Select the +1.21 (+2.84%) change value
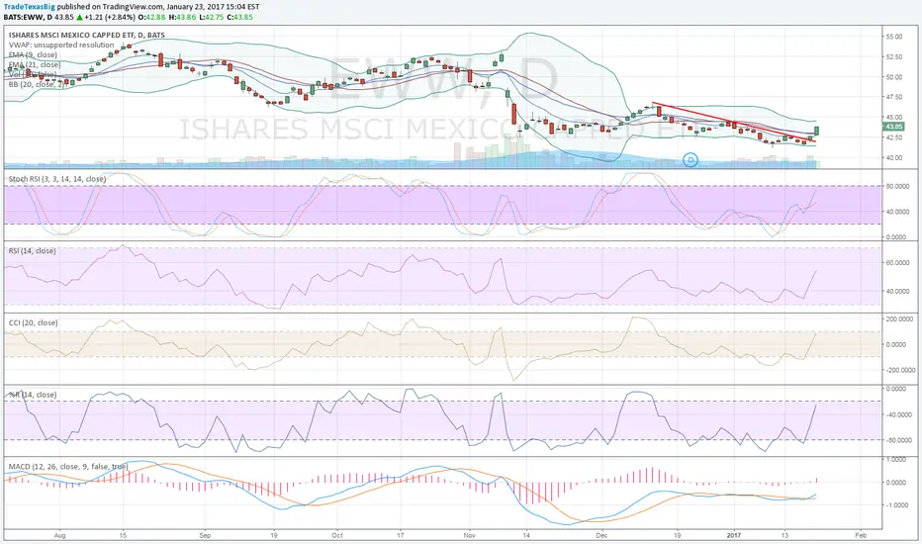 110,17
